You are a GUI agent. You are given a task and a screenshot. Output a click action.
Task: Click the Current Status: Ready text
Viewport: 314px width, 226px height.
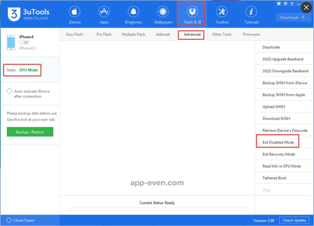point(157,203)
